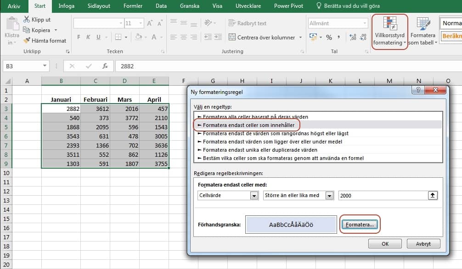Viewport: 462px width, 269px height.
Task: Select the Hämta format paintbrush
Action: pos(26,40)
